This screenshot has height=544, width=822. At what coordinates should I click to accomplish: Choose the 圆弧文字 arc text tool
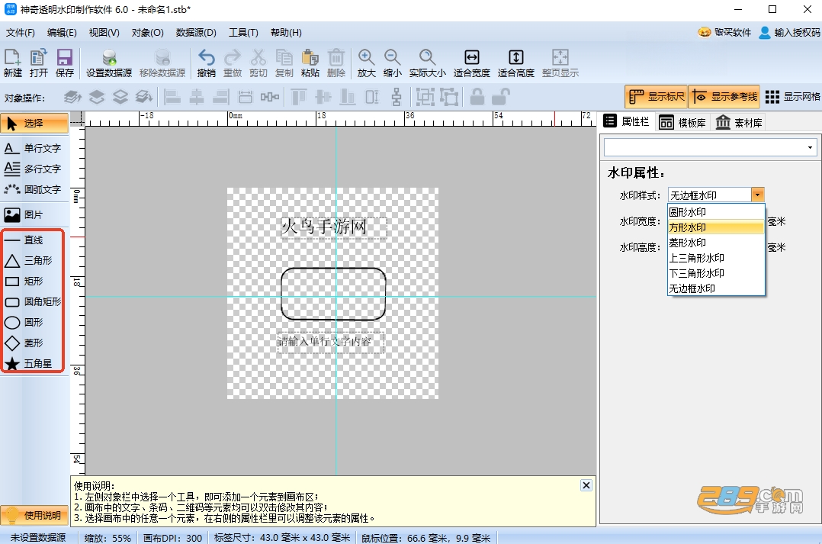pyautogui.click(x=33, y=189)
